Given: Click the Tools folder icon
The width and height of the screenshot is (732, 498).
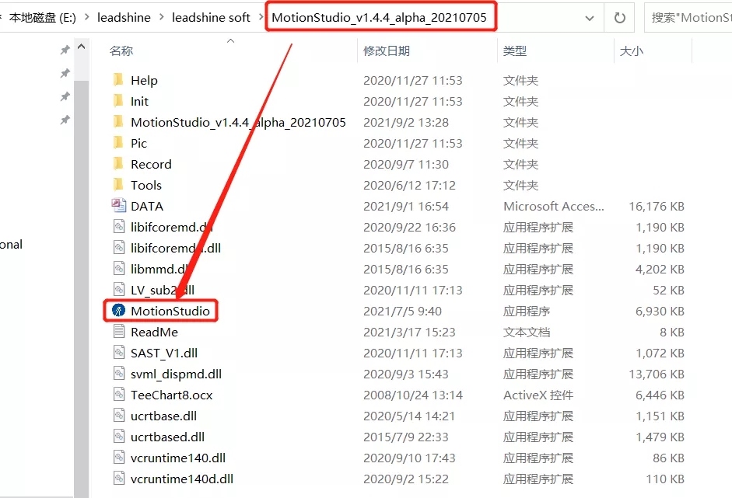Looking at the screenshot, I should point(118,185).
